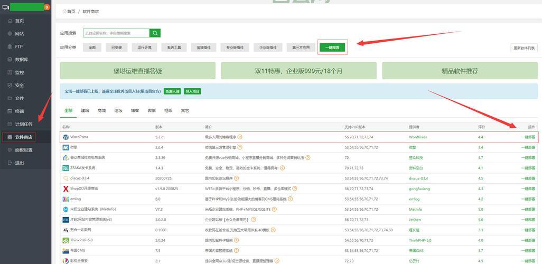Open 计划任务 in the sidebar
Screen dimensions: 542x264
23,124
